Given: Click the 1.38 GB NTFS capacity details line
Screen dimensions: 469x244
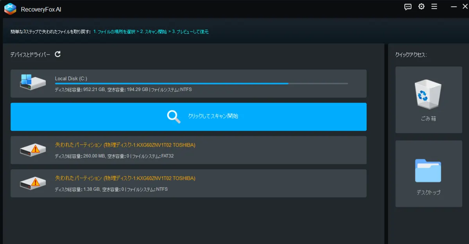Looking at the screenshot, I should [111, 189].
